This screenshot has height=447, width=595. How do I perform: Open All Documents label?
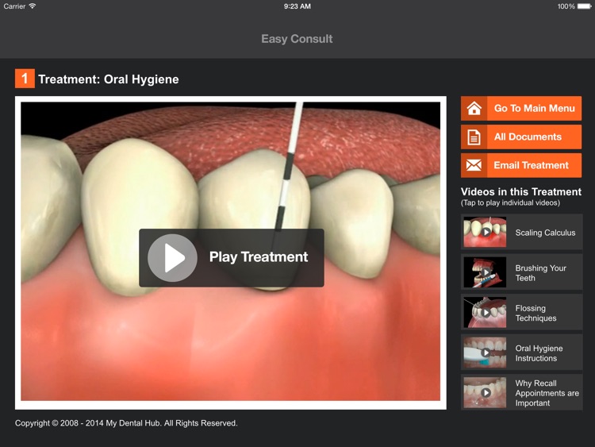(x=528, y=137)
